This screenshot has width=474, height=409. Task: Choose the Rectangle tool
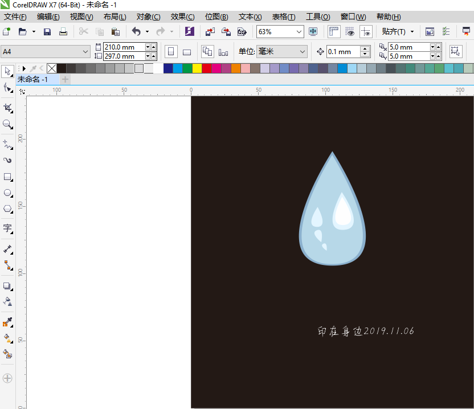pos(7,177)
